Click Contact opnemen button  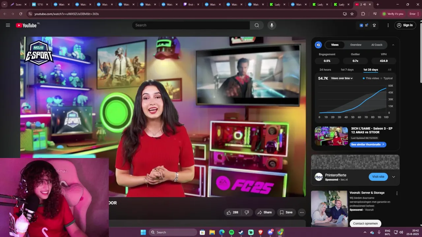coord(365,224)
